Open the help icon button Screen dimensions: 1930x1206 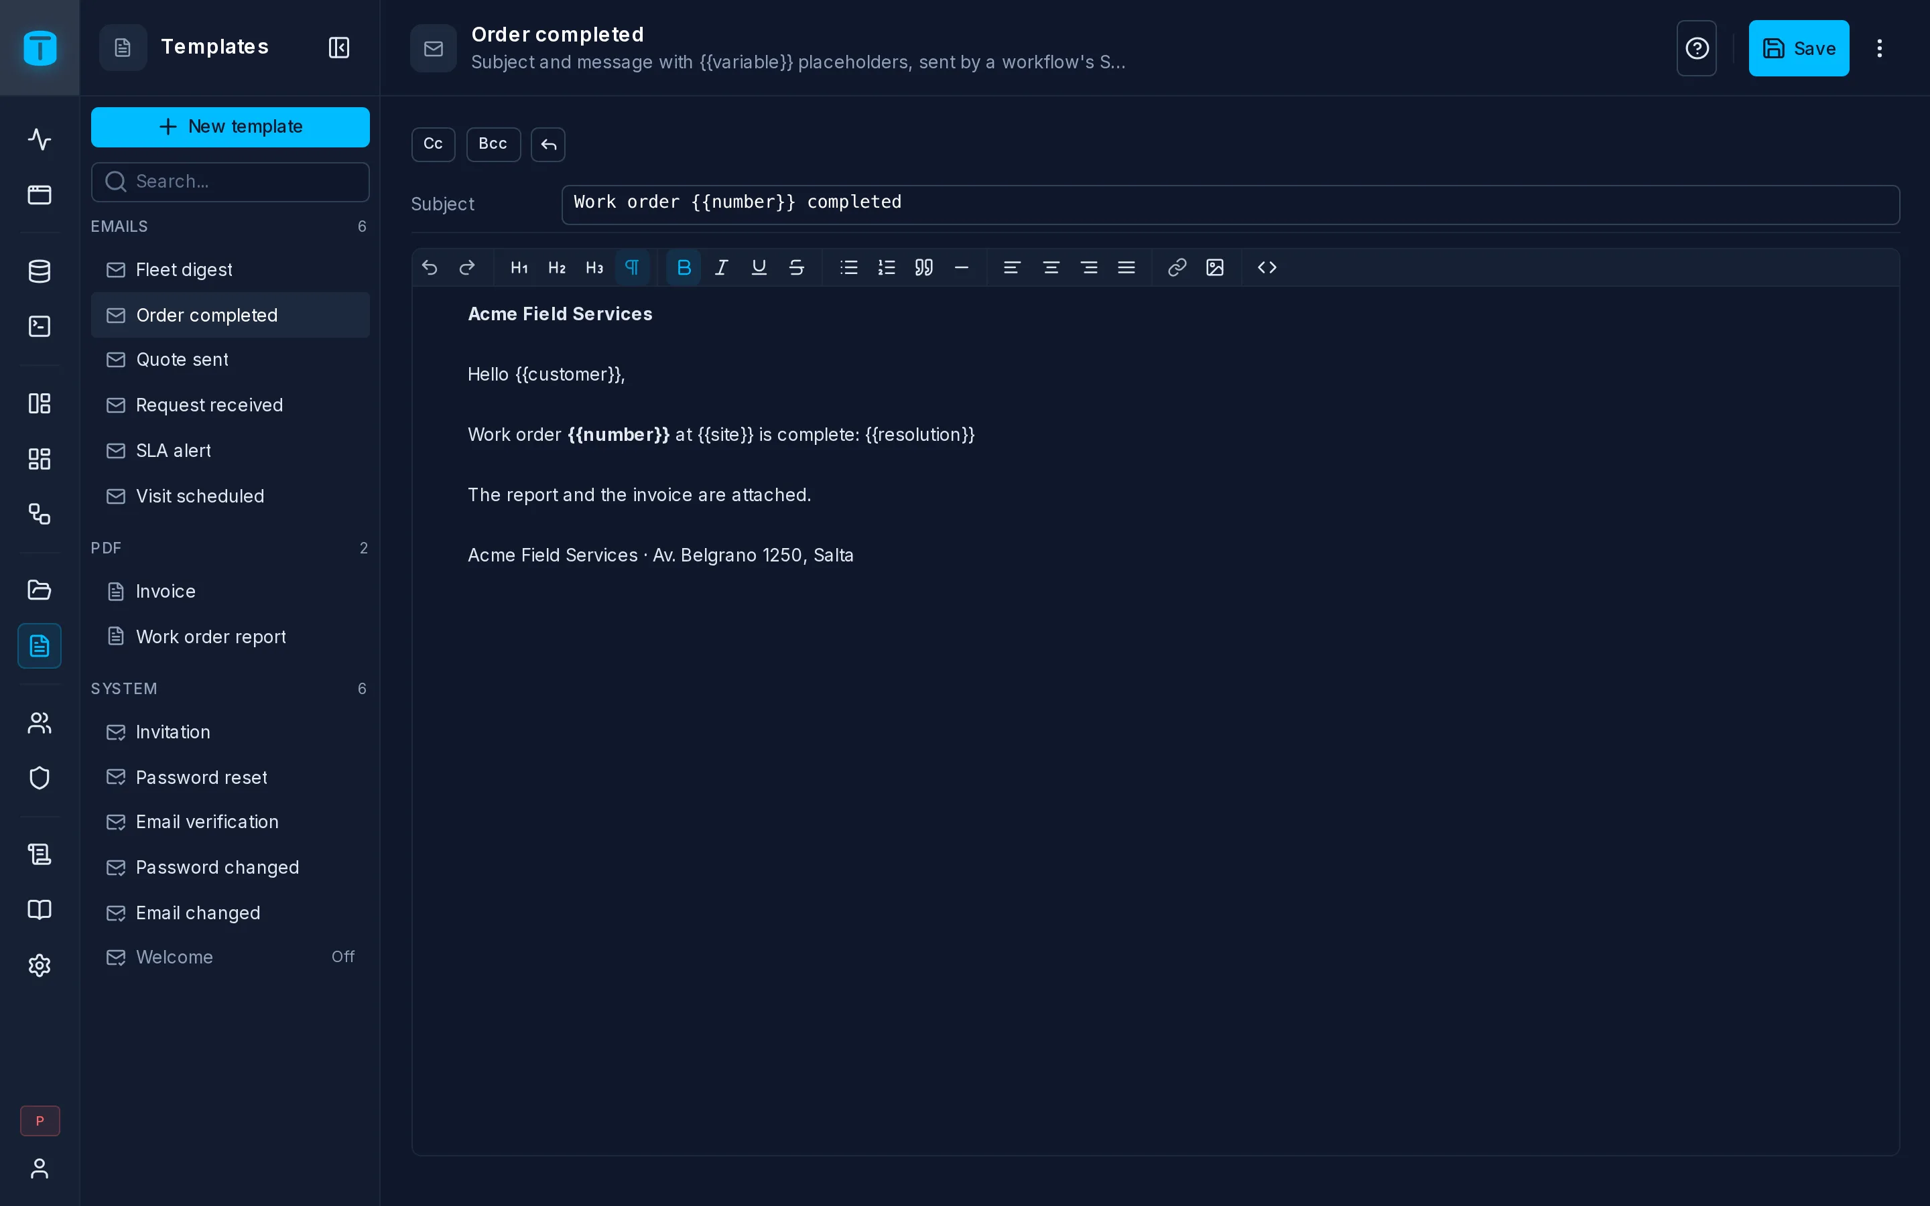click(x=1696, y=48)
